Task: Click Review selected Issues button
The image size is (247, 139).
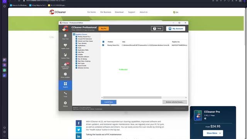Action: [175, 102]
